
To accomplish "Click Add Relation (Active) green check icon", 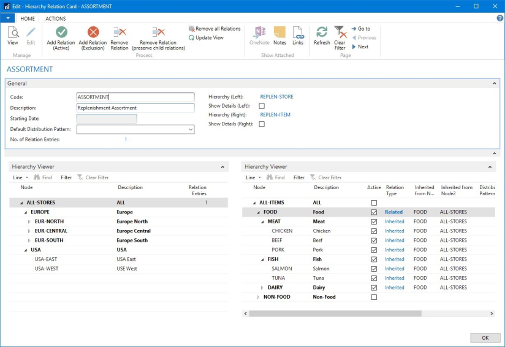I will tap(61, 32).
